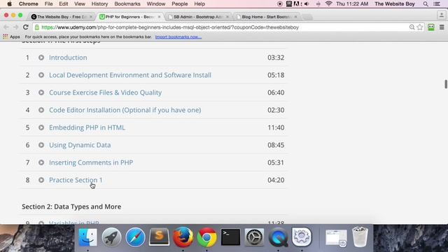The height and width of the screenshot is (252, 448).
Task: Open Trash in the dock
Action: point(360,237)
